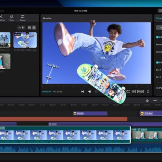Click the Monitor panel header
162x162 pixels.
pos(47,18)
